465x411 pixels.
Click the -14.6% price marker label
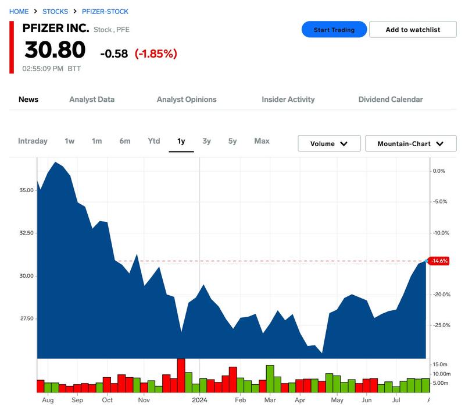point(439,261)
